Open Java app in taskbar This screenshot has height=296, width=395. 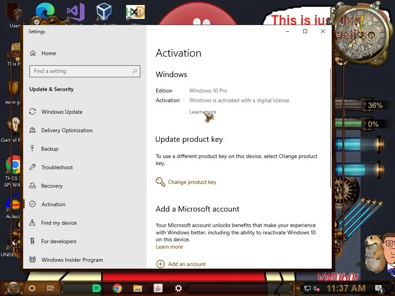click(158, 288)
